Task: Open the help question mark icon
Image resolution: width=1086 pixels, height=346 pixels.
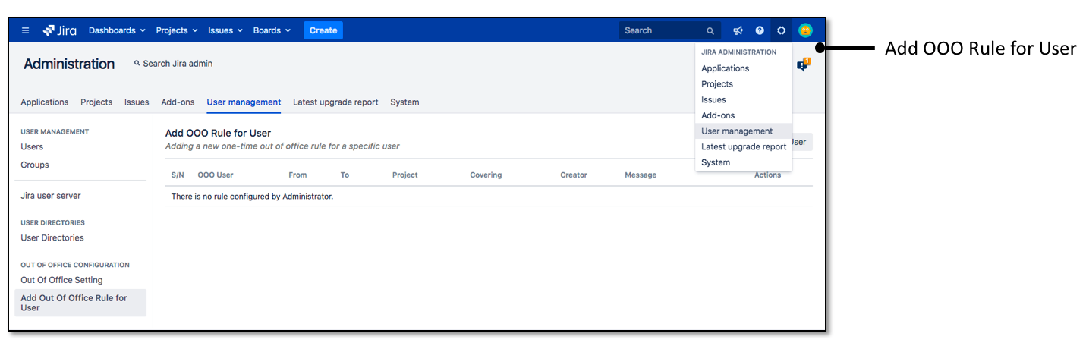Action: (x=760, y=30)
